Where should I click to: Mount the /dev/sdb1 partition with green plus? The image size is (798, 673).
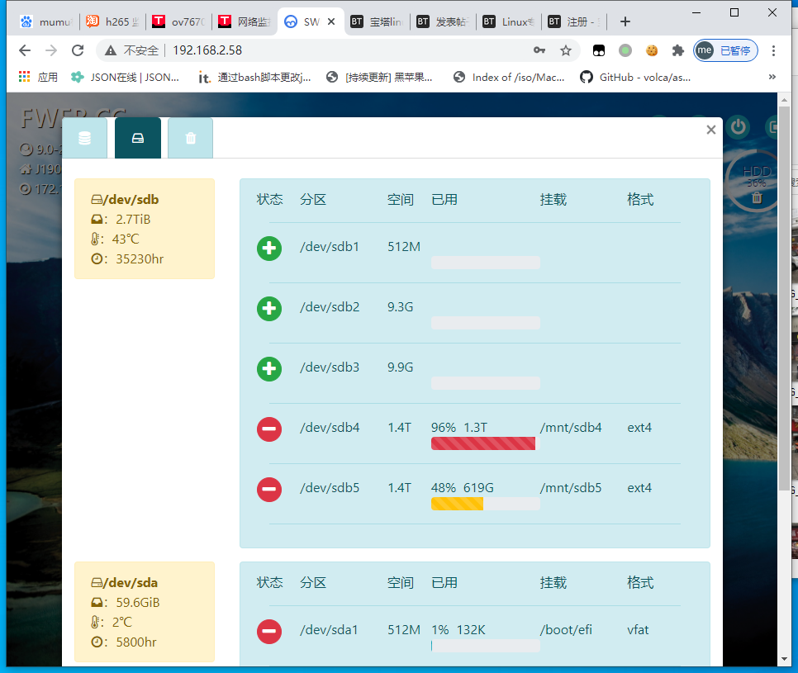269,249
